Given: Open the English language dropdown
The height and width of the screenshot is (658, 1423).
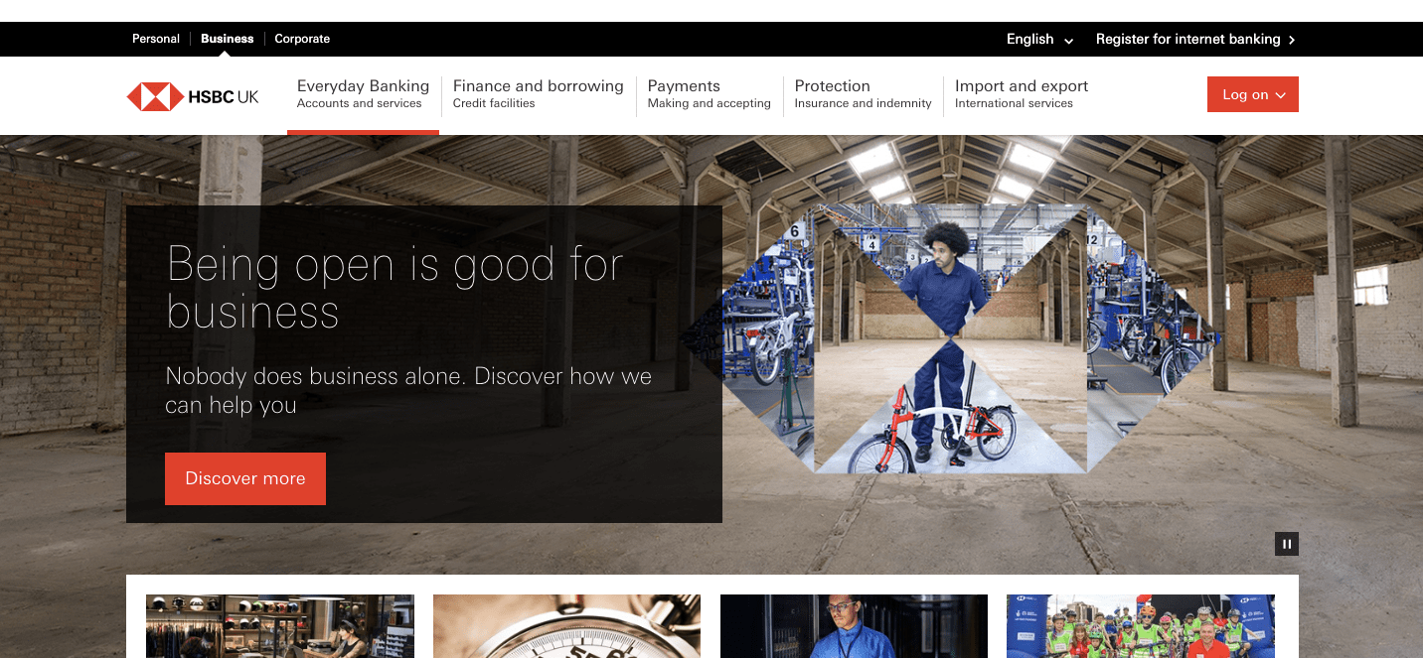Looking at the screenshot, I should (1039, 40).
